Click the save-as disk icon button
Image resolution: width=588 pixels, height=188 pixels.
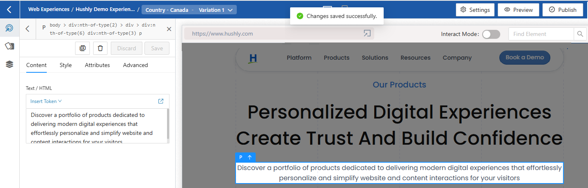click(x=82, y=48)
